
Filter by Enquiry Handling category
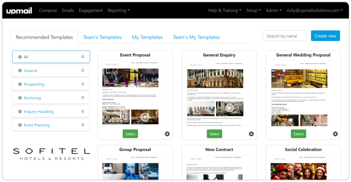click(x=51, y=111)
